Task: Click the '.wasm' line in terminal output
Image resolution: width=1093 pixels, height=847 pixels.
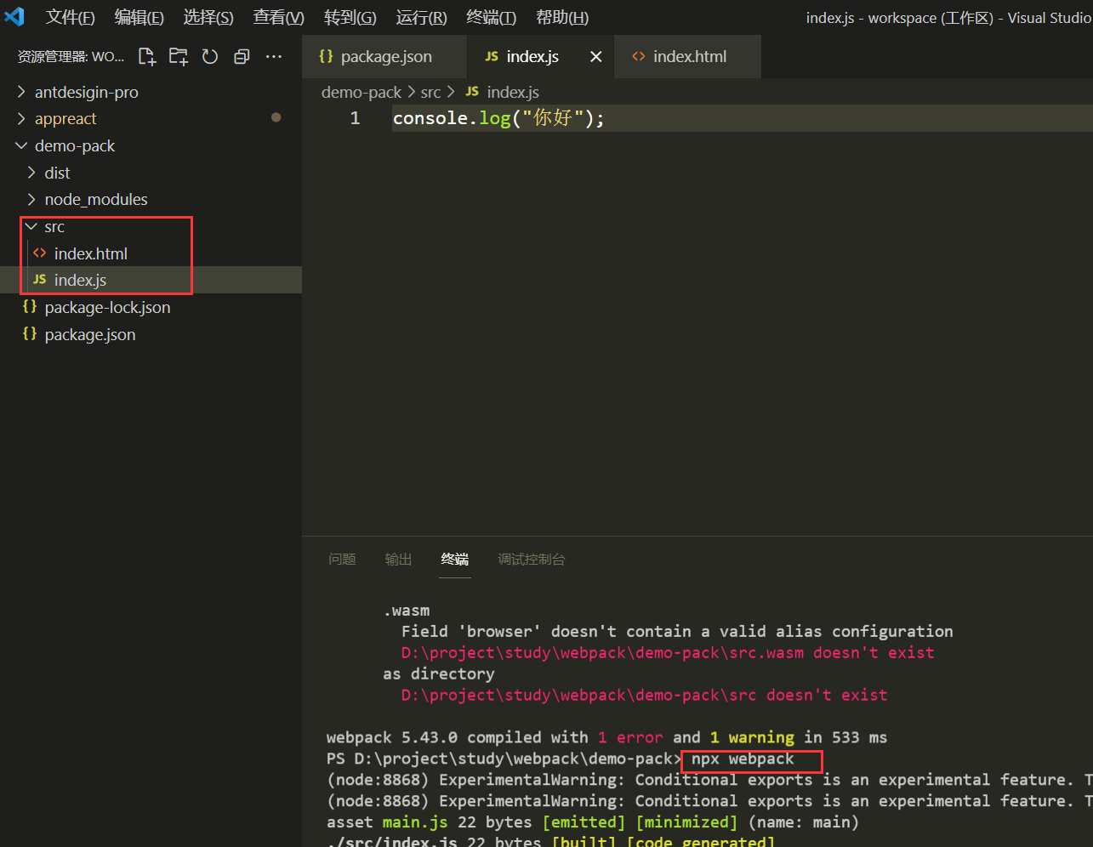Action: [x=407, y=611]
